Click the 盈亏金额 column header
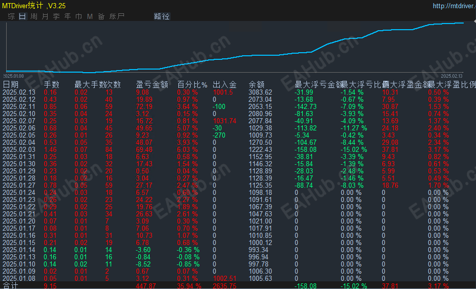Viewport: 476px width, 289px height. [152, 84]
